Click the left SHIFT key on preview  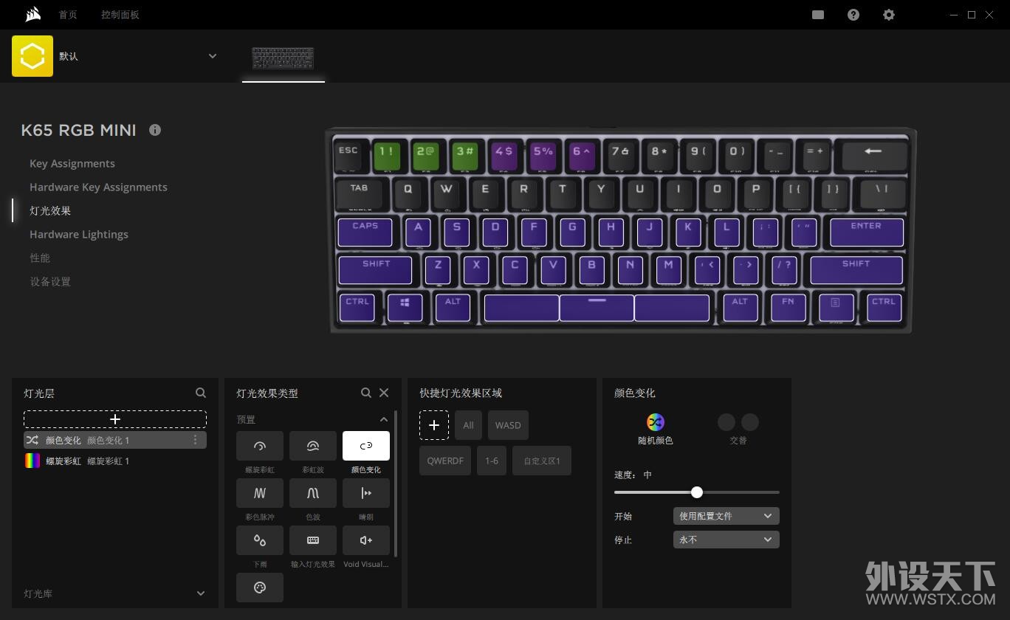click(375, 269)
